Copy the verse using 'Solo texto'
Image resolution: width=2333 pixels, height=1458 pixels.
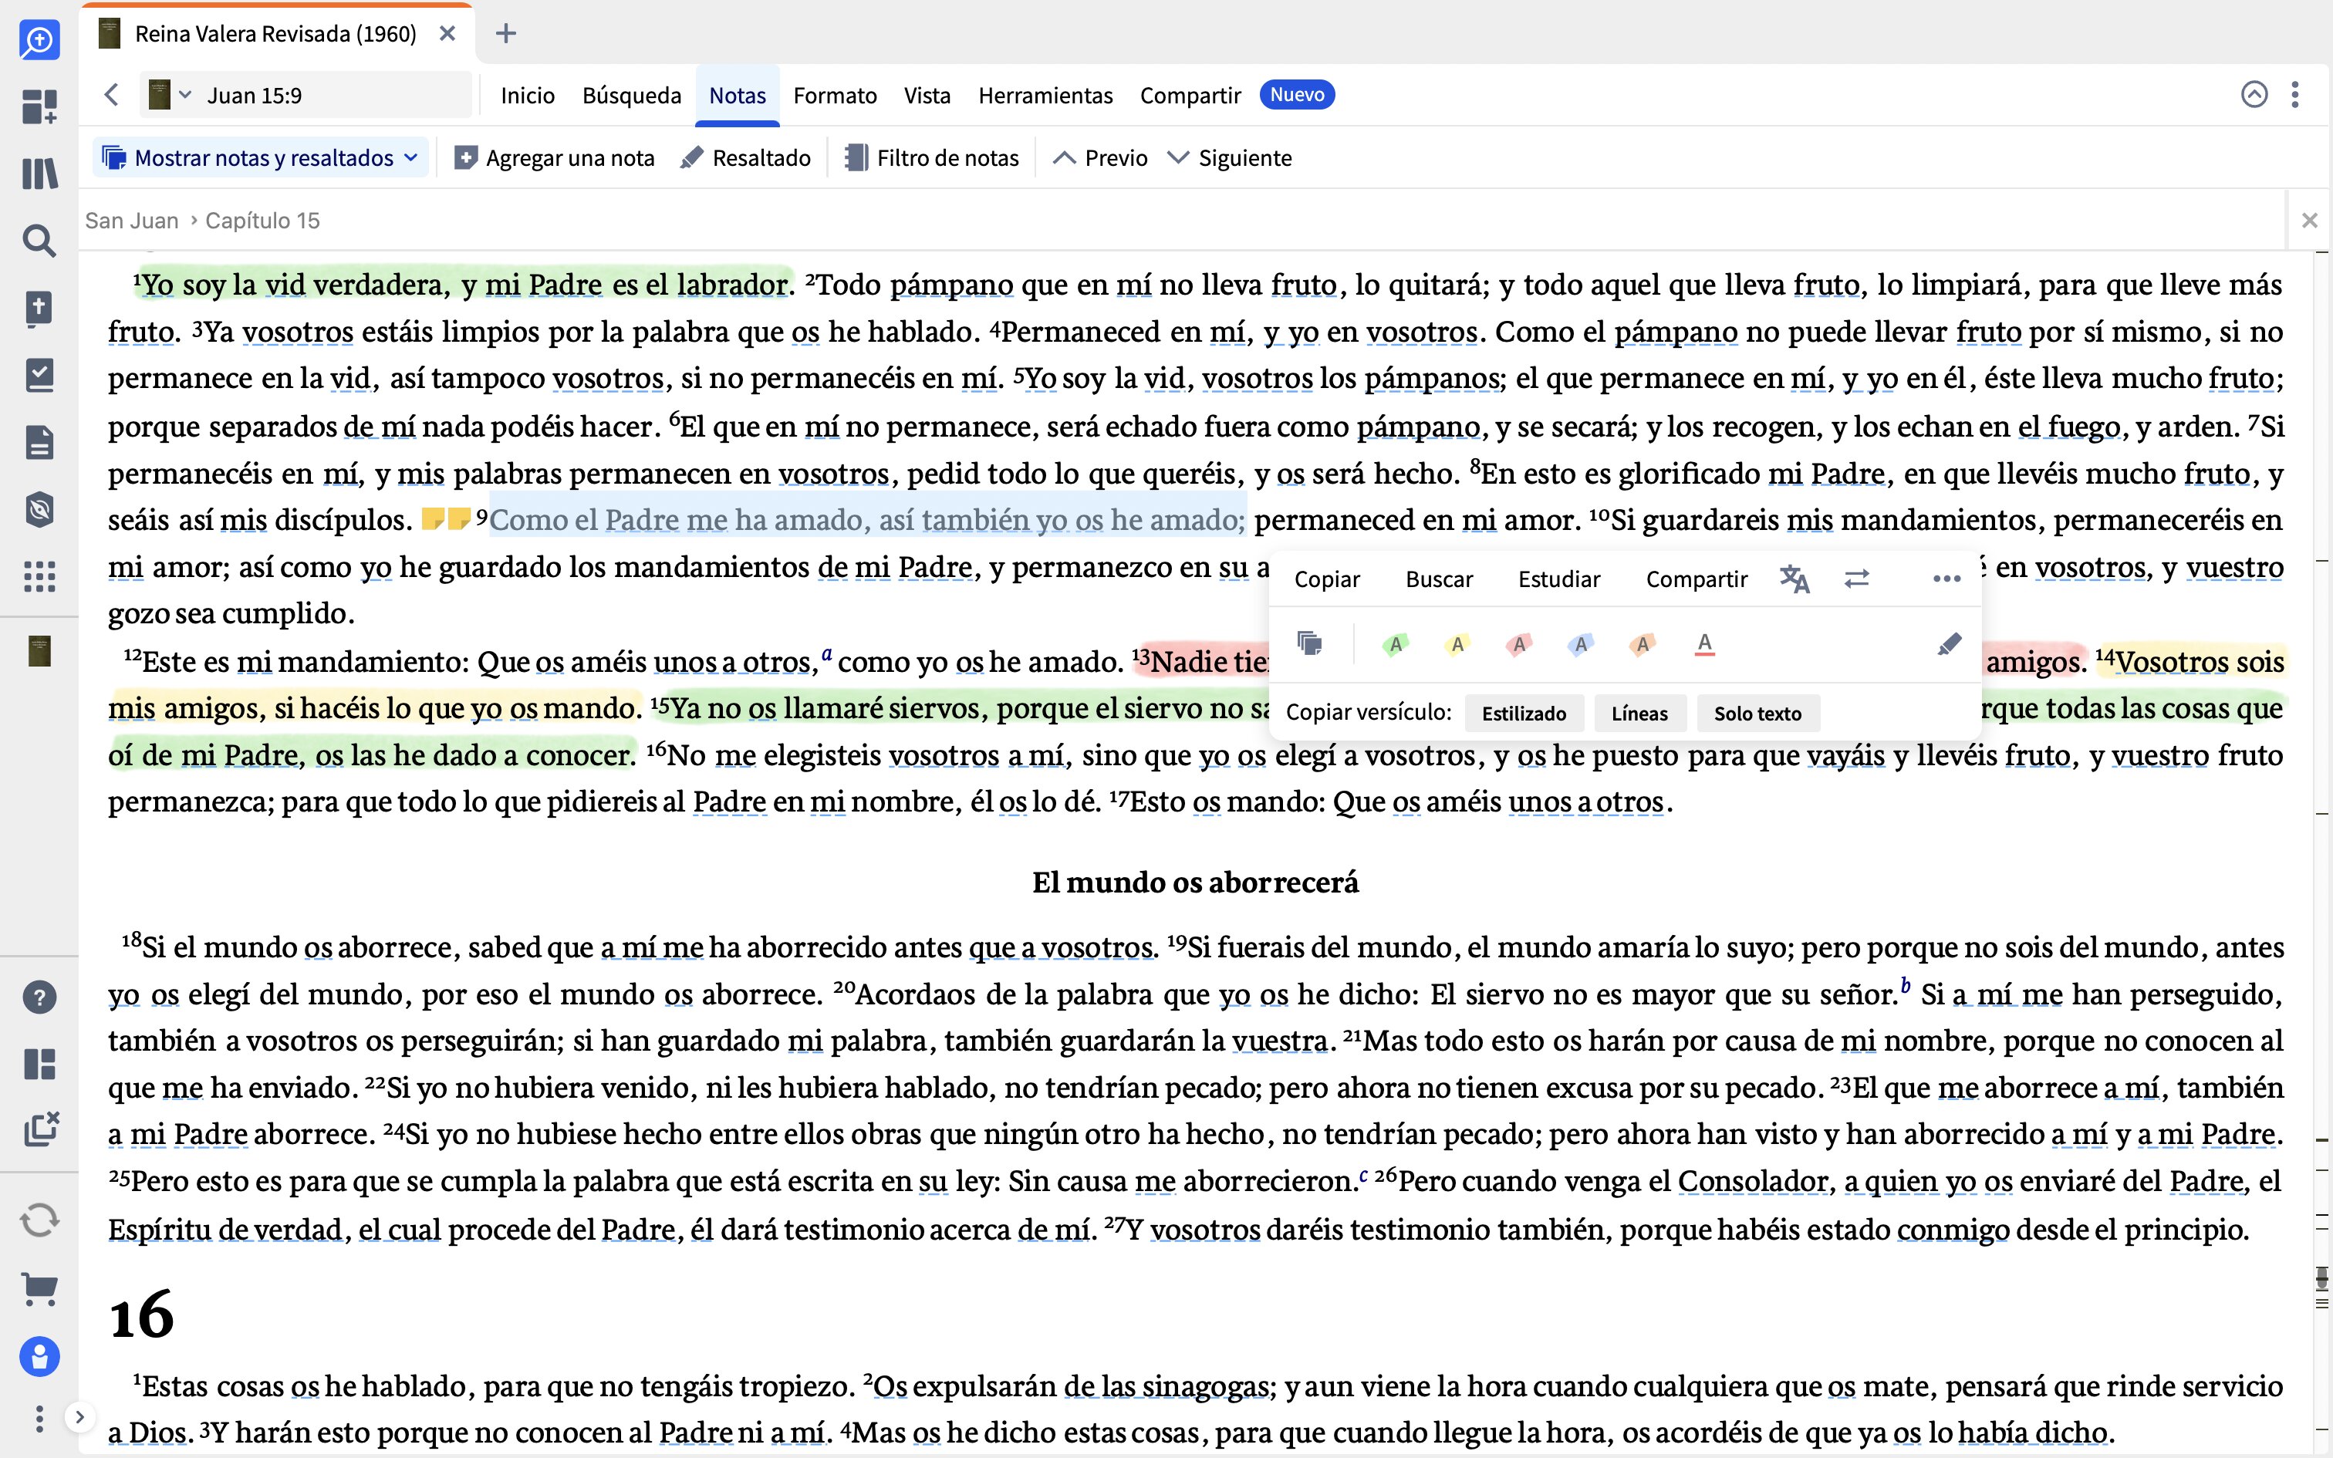[x=1757, y=713]
